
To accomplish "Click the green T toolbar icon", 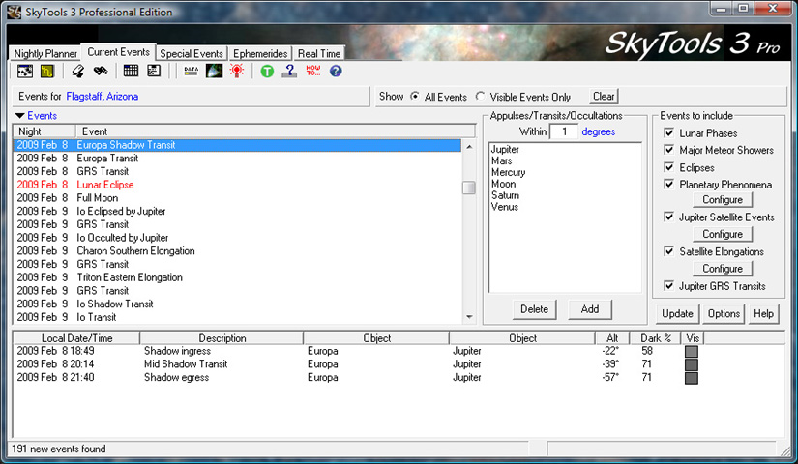I will [267, 72].
